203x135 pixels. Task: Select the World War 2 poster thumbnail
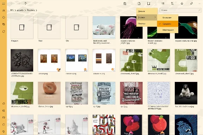click(x=131, y=93)
